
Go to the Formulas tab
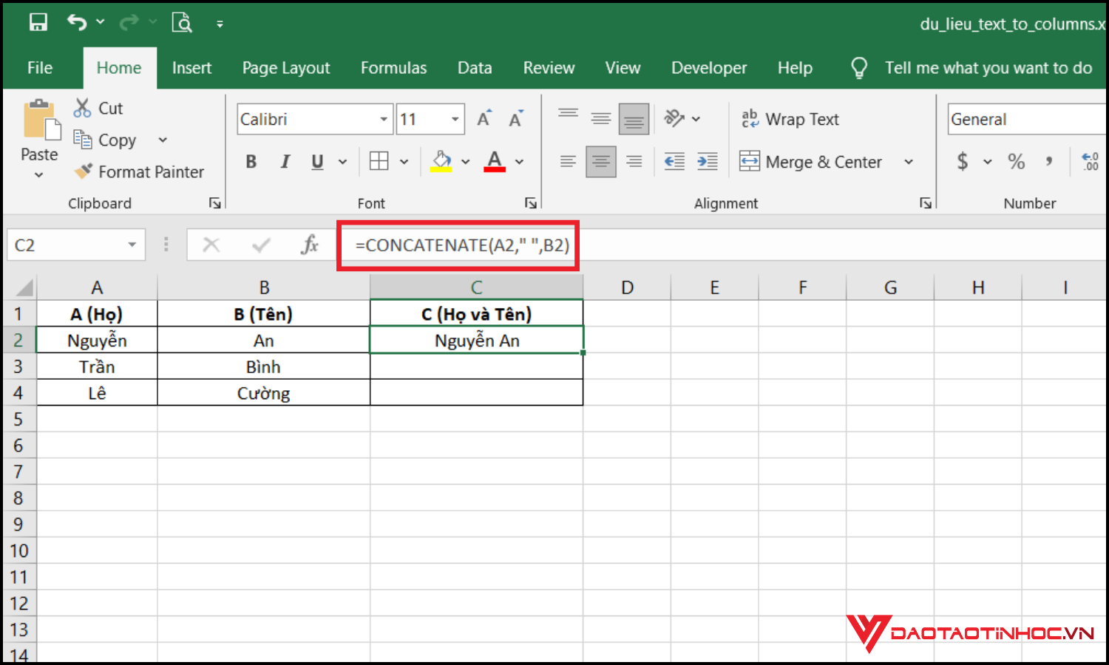[393, 68]
